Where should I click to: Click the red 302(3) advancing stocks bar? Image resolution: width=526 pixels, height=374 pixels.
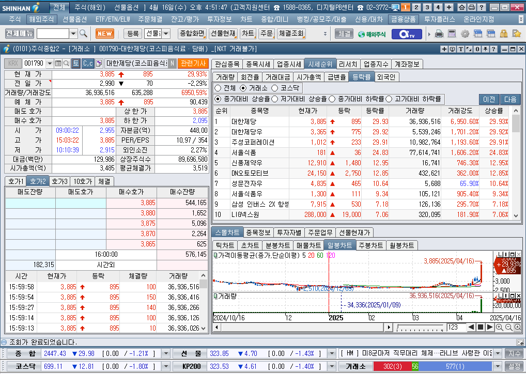pyautogui.click(x=393, y=367)
